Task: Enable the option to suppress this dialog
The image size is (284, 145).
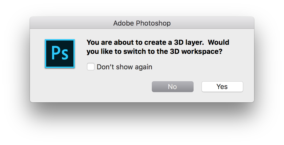Action: click(x=90, y=67)
